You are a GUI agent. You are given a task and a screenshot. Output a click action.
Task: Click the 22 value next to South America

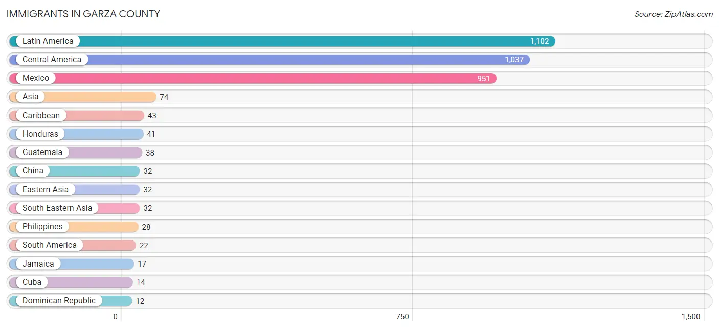[x=144, y=245]
